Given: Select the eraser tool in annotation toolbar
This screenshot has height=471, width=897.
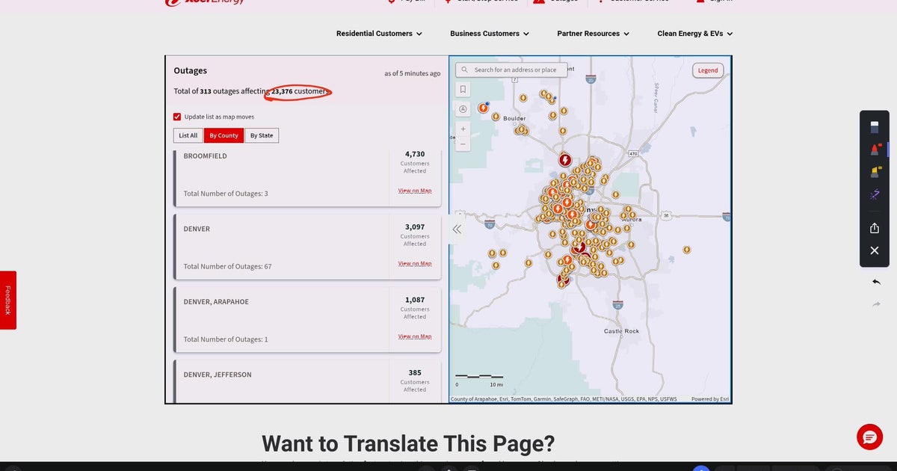Looking at the screenshot, I should 875,128.
